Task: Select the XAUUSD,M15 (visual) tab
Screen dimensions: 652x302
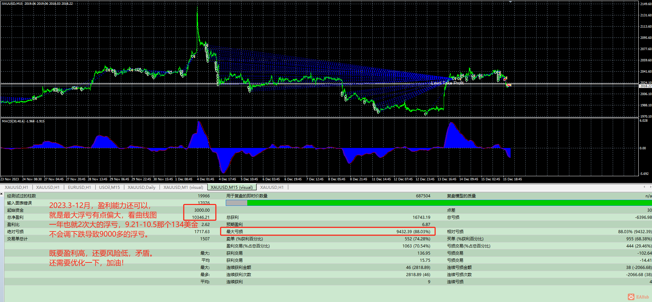Action: pos(232,187)
